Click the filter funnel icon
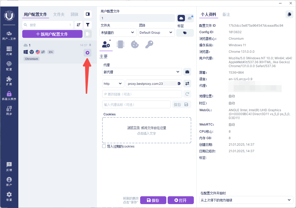The width and height of the screenshot is (296, 208). pos(88,25)
